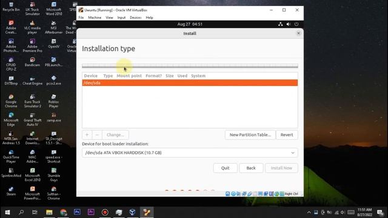This screenshot has width=388, height=218.
Task: Open File Explorer from the taskbar
Action: (49, 213)
